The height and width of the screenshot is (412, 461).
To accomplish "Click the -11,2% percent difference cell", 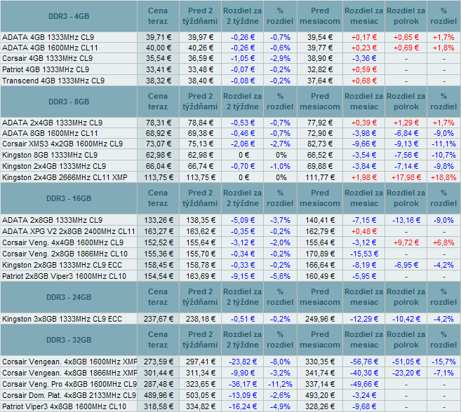I will tap(280, 384).
